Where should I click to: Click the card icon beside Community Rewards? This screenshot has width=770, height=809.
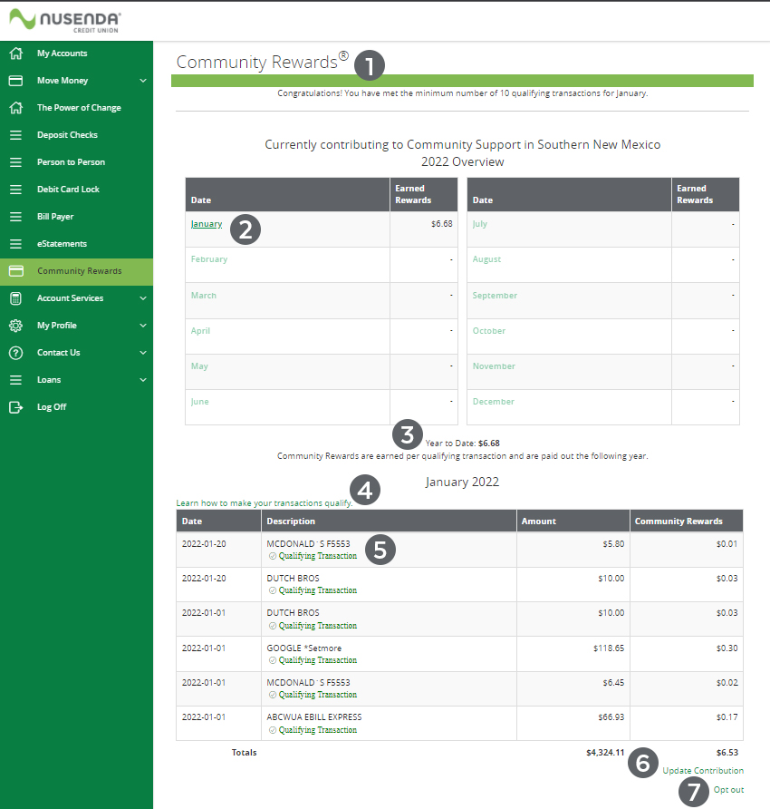pos(16,271)
